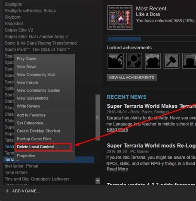
Task: Select Skyborn in the game list
Action: click(13, 17)
